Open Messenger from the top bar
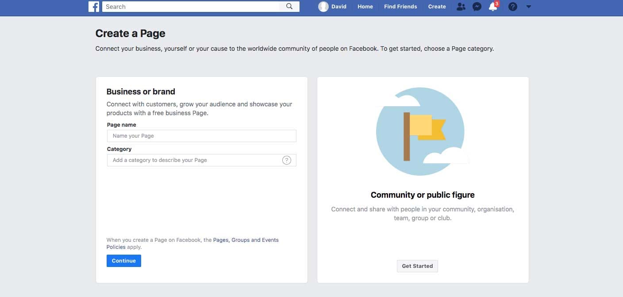 477,7
